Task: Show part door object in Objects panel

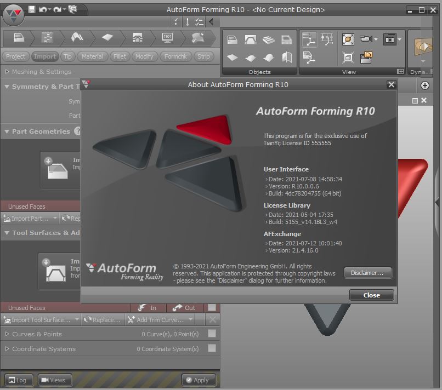Action: click(x=233, y=39)
